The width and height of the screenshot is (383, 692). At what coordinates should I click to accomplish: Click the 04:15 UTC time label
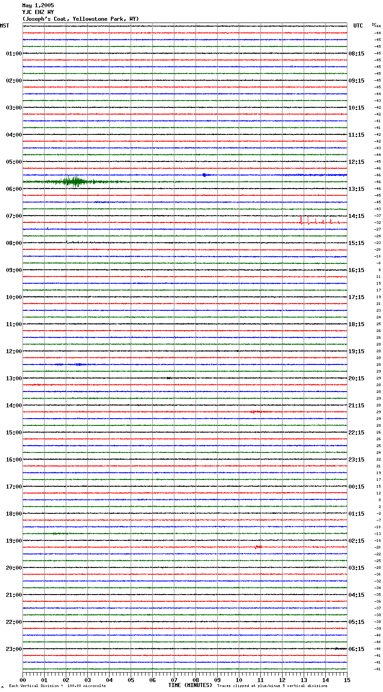356,595
